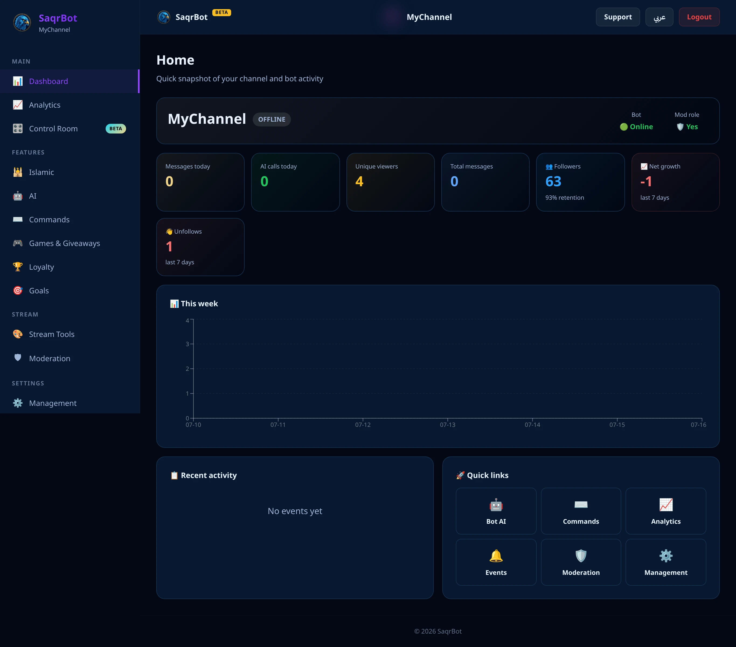
Task: Click the Dashboard bar chart icon
Action: coord(18,81)
